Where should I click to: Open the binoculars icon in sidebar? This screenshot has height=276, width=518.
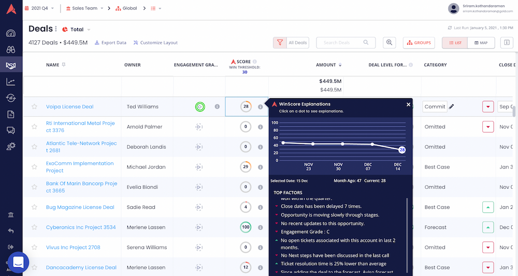coord(10,50)
